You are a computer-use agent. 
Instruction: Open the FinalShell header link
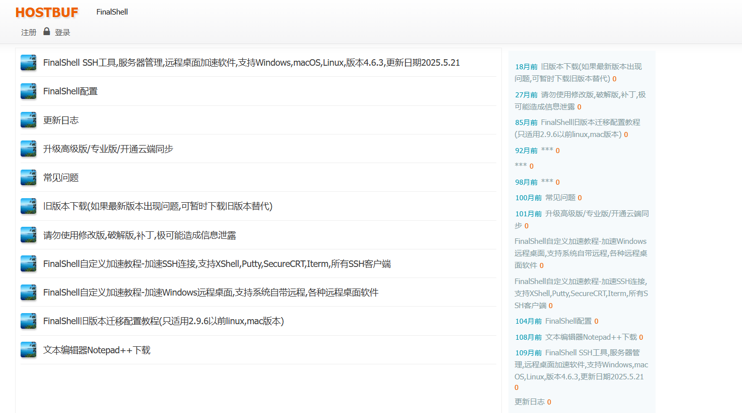point(112,12)
